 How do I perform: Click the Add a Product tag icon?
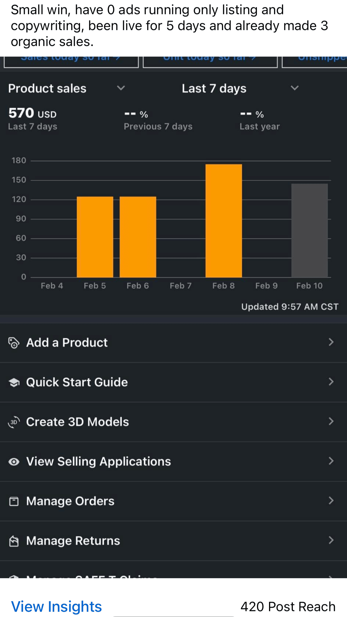14,343
